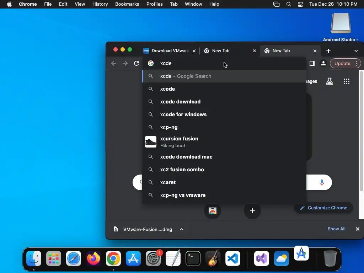Screen dimensions: 364x273
Task: Select the 'xcode' suggestion
Action: click(x=224, y=89)
